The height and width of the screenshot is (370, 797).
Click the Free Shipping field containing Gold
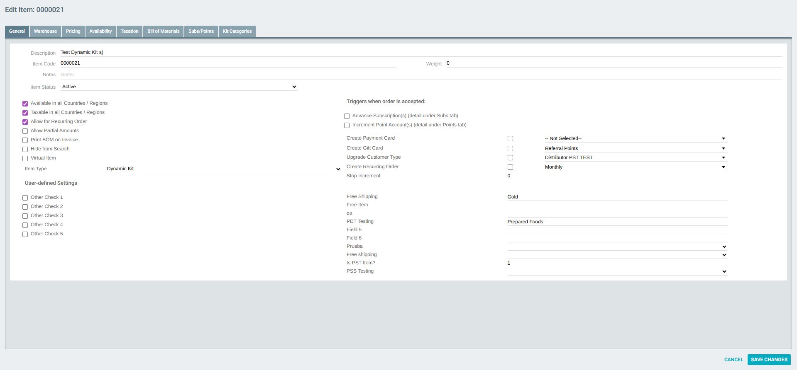[x=617, y=197]
